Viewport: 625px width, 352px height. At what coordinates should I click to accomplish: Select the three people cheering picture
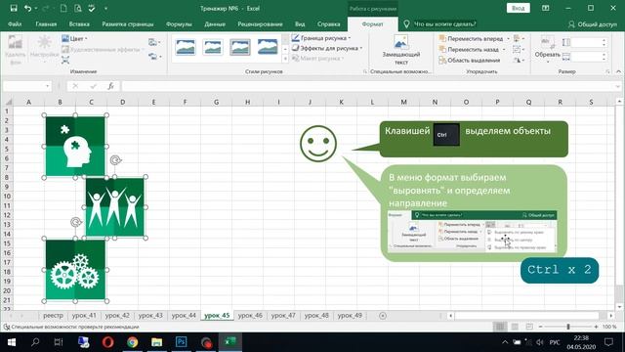(x=115, y=207)
